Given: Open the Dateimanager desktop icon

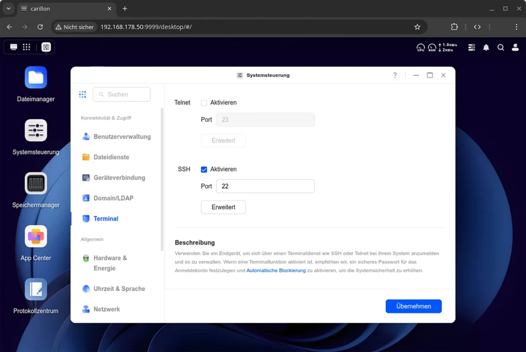Looking at the screenshot, I should 36,78.
